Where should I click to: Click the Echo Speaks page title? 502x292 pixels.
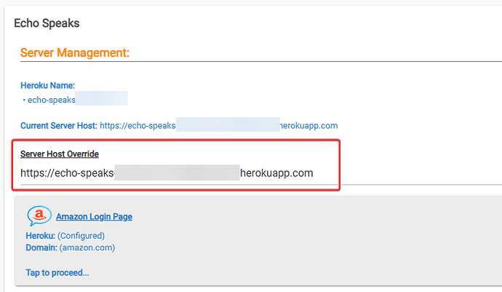pos(47,23)
